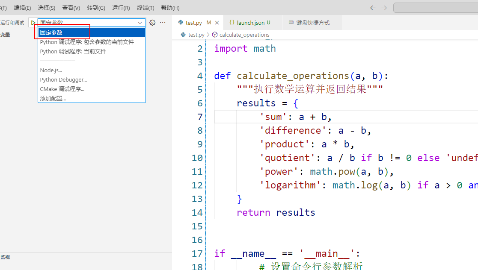Image resolution: width=478 pixels, height=270 pixels.
Task: Click line number 4 in the gutter
Action: (200, 76)
